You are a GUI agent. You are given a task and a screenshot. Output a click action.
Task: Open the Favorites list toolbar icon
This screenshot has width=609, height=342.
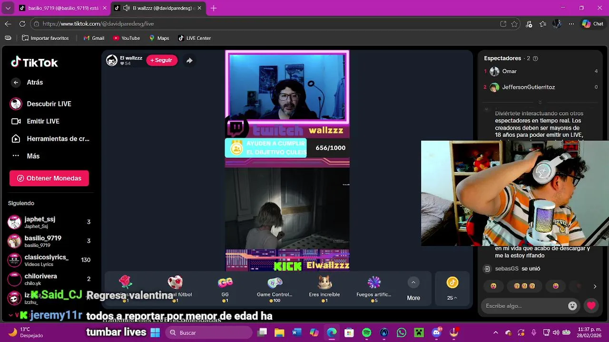(543, 24)
